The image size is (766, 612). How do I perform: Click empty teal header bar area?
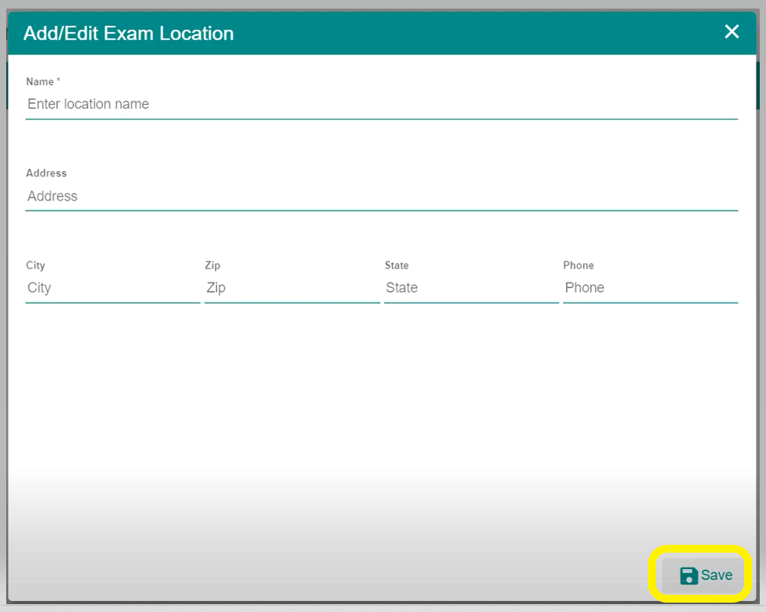(x=469, y=33)
